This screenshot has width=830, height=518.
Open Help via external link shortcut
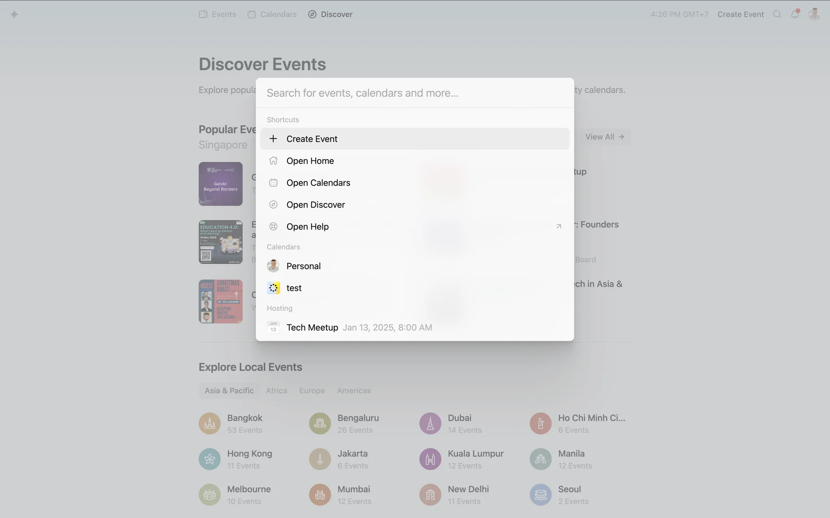pos(307,227)
